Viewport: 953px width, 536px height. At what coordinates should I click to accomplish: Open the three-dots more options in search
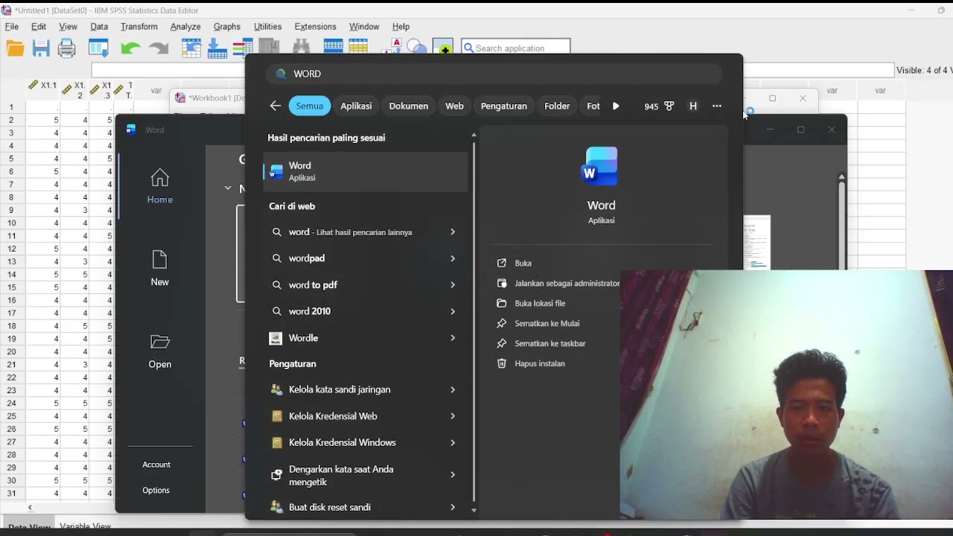717,106
